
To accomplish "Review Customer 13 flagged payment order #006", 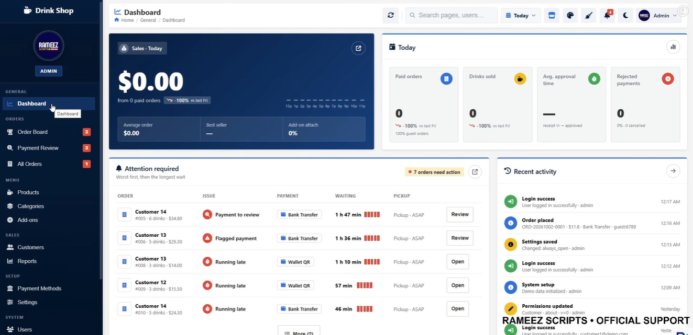I will coord(460,238).
